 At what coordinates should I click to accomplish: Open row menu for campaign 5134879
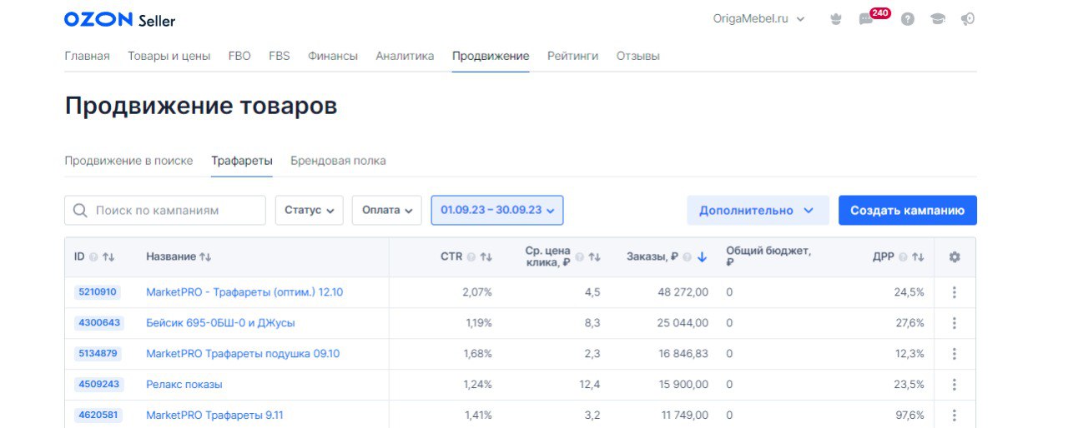coord(955,354)
